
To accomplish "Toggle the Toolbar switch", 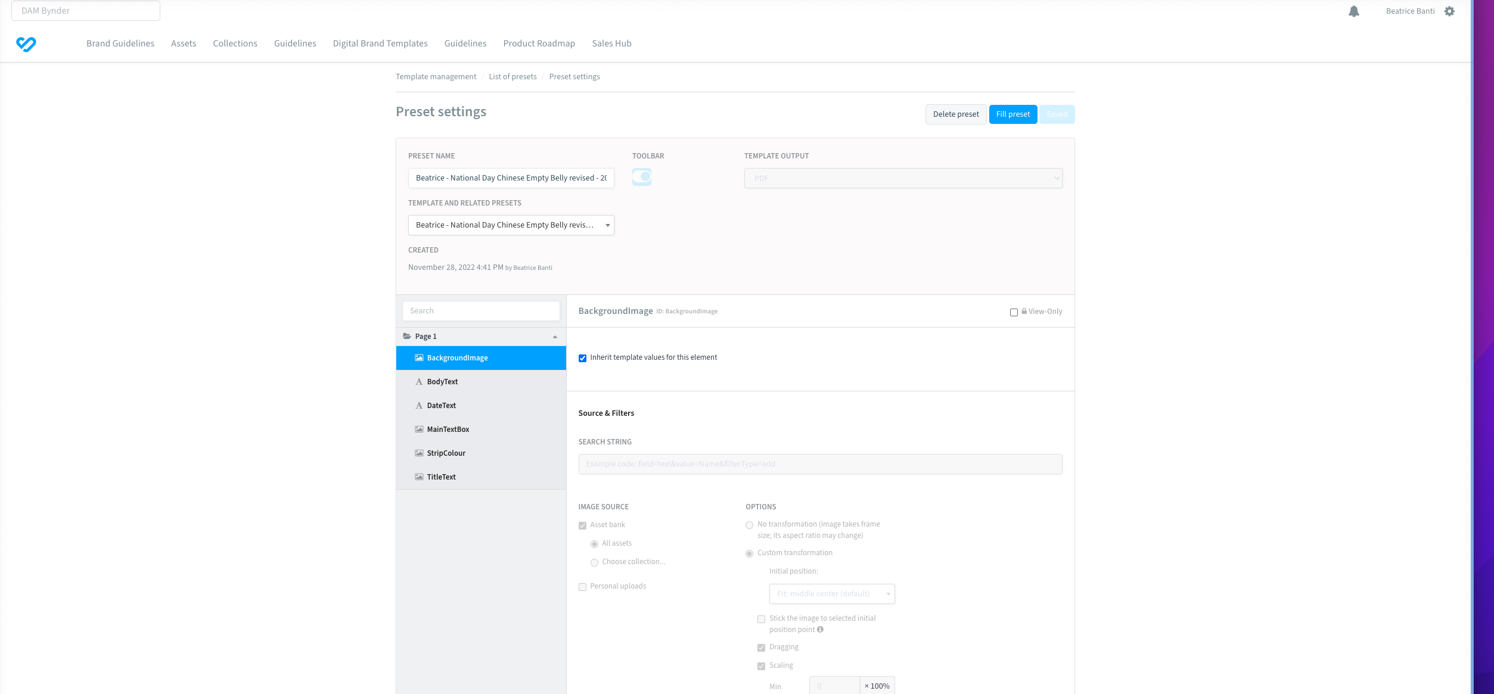I will (x=642, y=177).
